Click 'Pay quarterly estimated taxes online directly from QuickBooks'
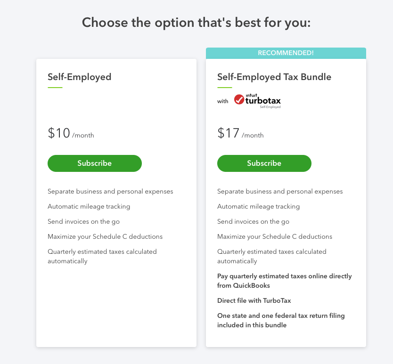Image resolution: width=393 pixels, height=364 pixels. coord(284,281)
